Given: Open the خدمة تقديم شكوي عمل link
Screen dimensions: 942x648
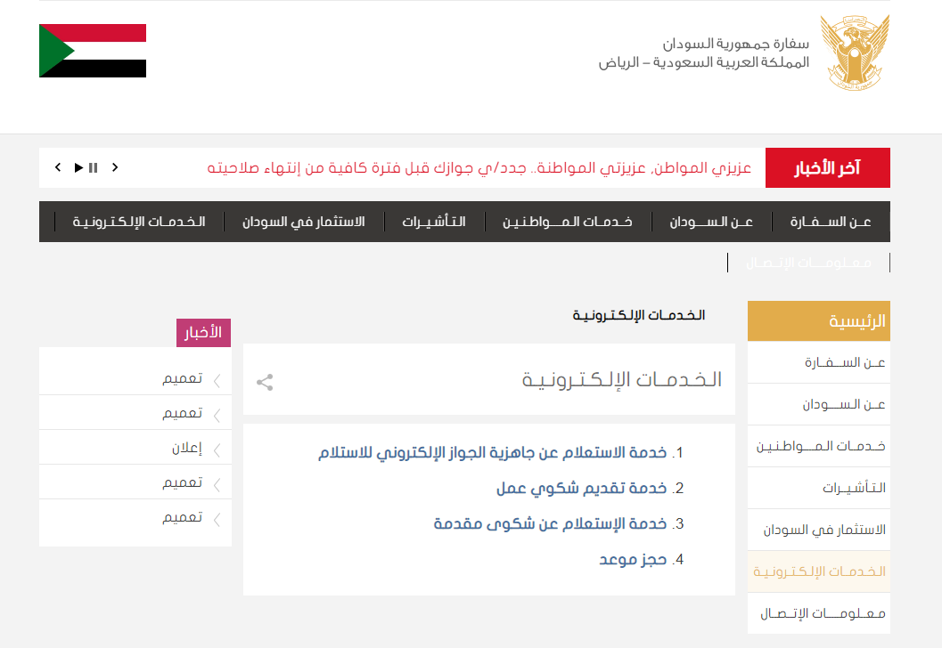Looking at the screenshot, I should [581, 489].
